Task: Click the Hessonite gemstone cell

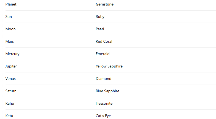Action: [104, 104]
